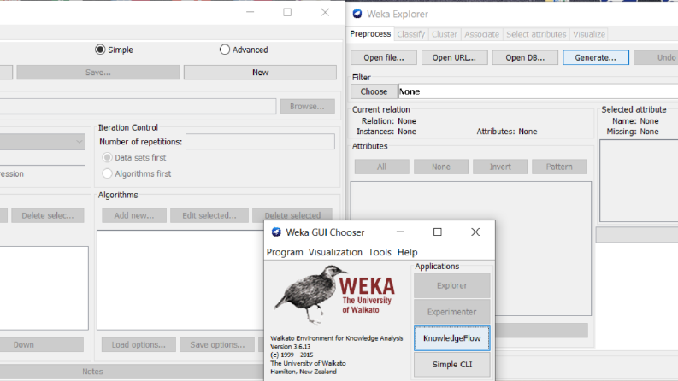
Task: Maximize the Experimenter window
Action: (x=287, y=13)
